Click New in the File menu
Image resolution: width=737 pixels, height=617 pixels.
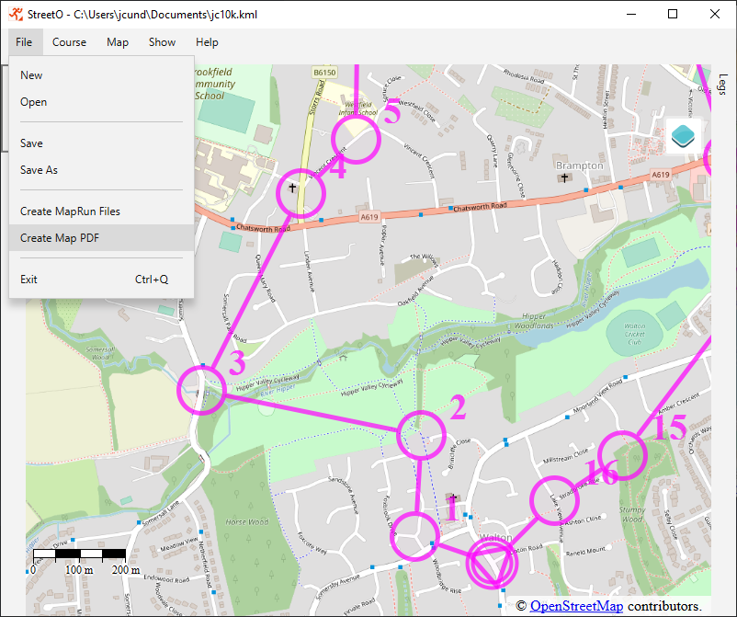click(x=31, y=75)
